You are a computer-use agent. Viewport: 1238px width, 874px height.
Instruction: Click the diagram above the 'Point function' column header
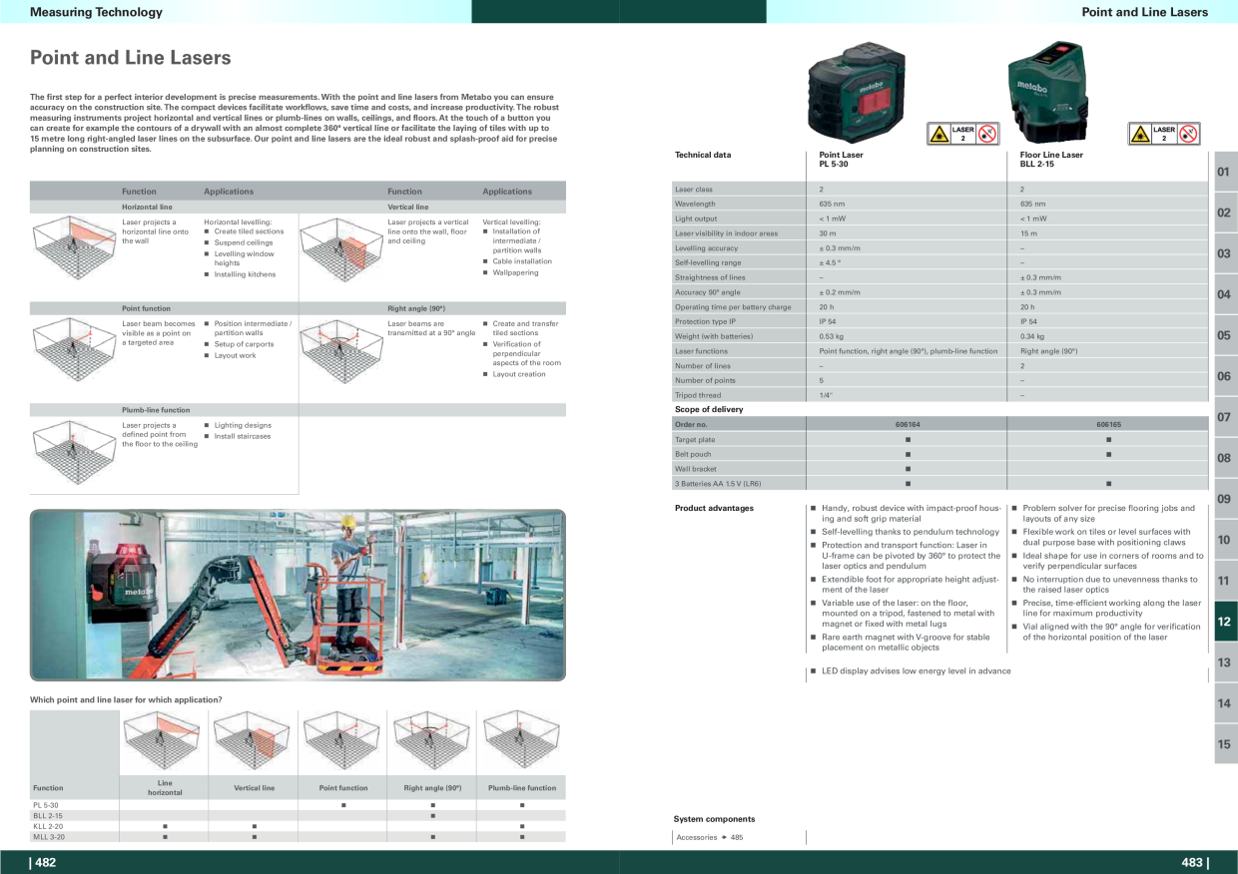coord(342,741)
